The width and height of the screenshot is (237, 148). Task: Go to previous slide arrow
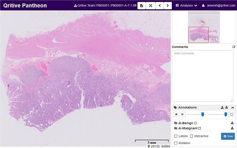(x=160, y=6)
